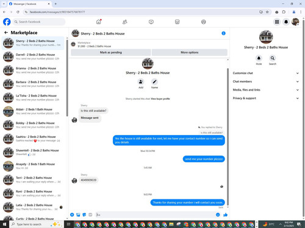The height and width of the screenshot is (228, 305).
Task: Click the Search Facebook field
Action: pyautogui.click(x=39, y=22)
